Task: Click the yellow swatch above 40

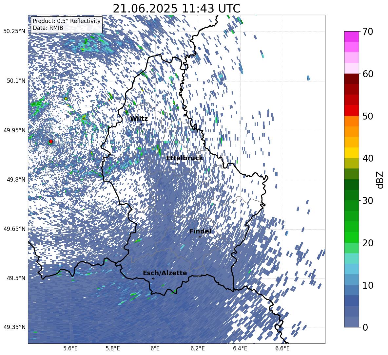Action: (x=351, y=153)
